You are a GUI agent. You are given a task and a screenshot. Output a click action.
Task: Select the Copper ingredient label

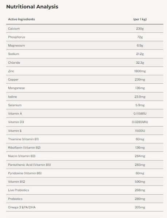[x=13, y=80]
